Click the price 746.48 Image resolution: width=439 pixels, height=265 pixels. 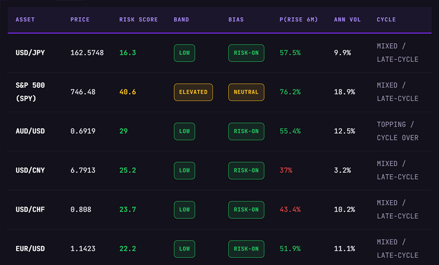coord(83,92)
